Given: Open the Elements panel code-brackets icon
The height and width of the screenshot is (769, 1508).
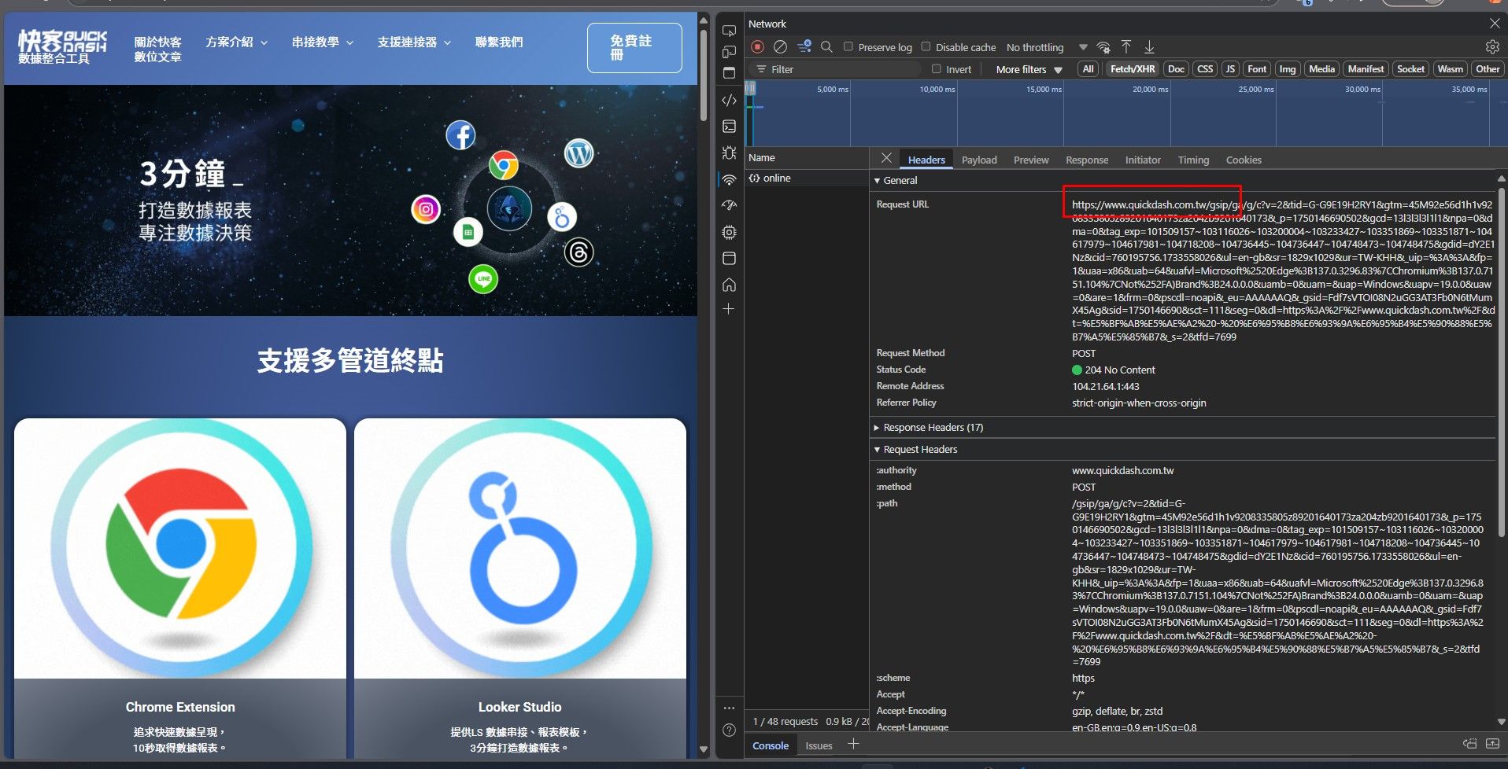Looking at the screenshot, I should [730, 100].
